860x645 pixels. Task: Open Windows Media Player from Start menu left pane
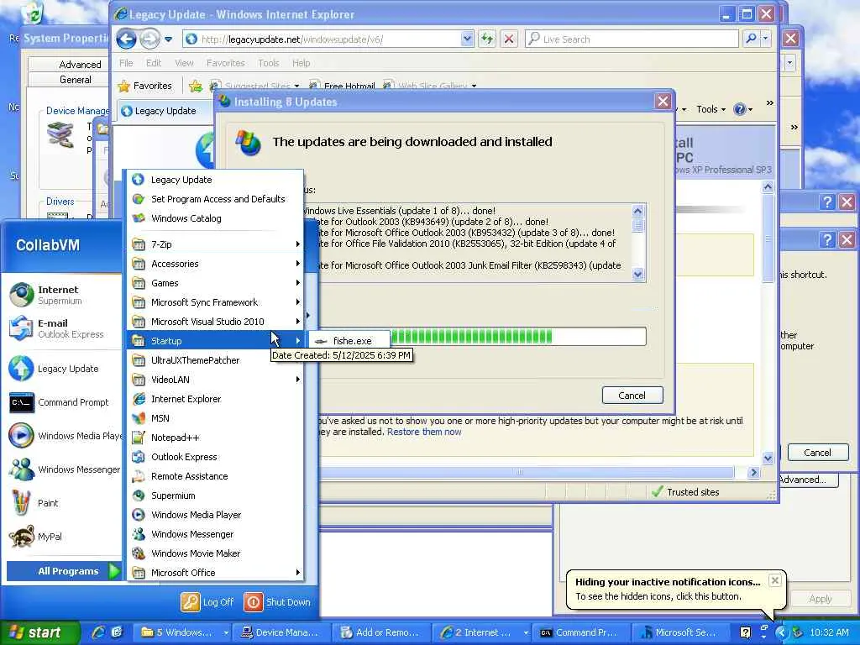click(63, 436)
